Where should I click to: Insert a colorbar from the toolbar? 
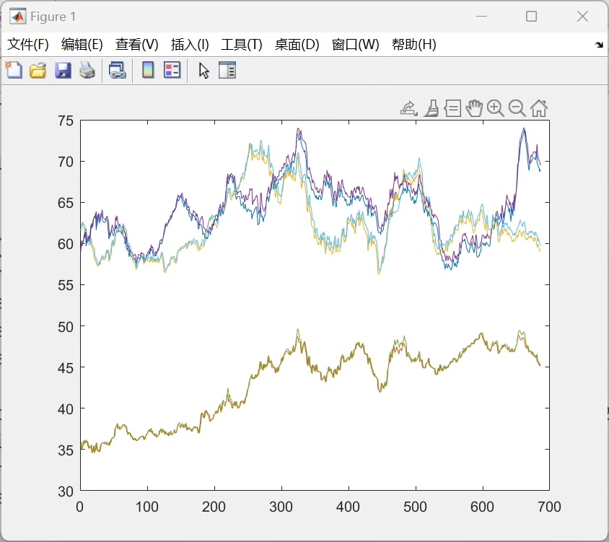148,70
